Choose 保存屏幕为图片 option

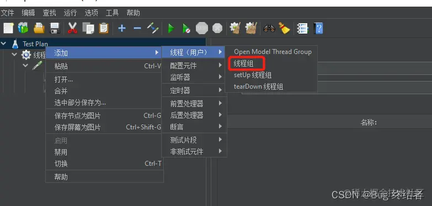(x=104, y=127)
